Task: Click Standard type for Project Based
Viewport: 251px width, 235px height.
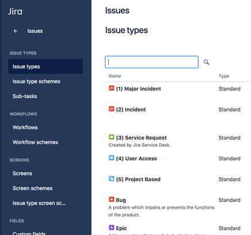Action: (230, 179)
